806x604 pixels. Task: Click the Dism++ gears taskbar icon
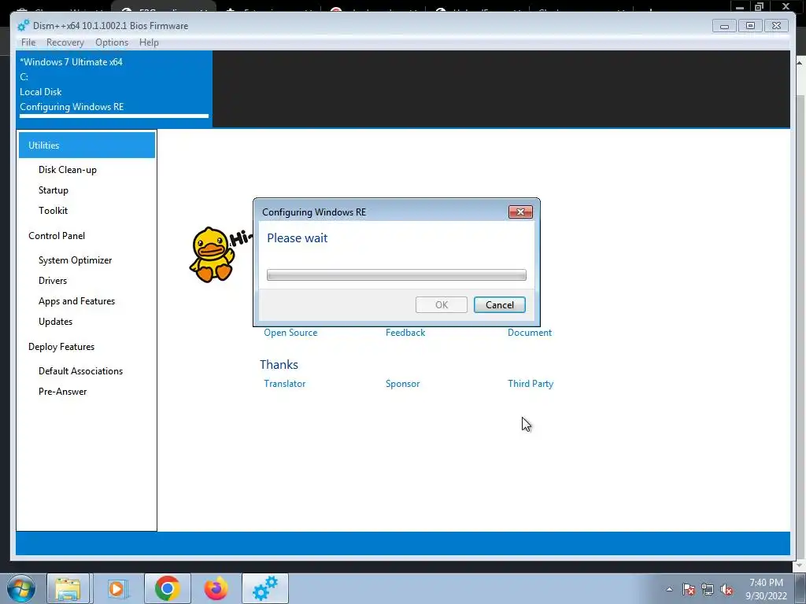point(265,588)
